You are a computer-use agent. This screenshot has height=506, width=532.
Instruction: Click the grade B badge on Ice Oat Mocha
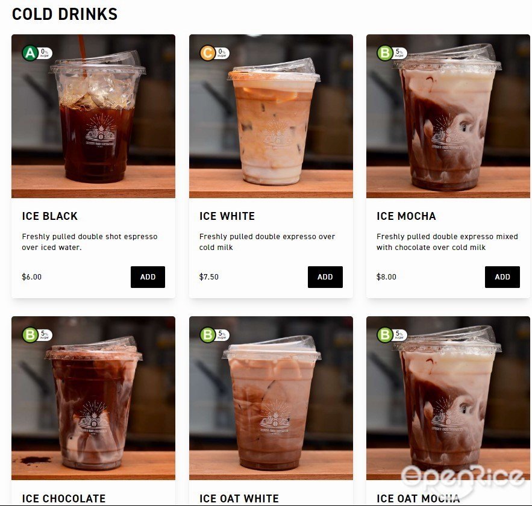pos(392,335)
